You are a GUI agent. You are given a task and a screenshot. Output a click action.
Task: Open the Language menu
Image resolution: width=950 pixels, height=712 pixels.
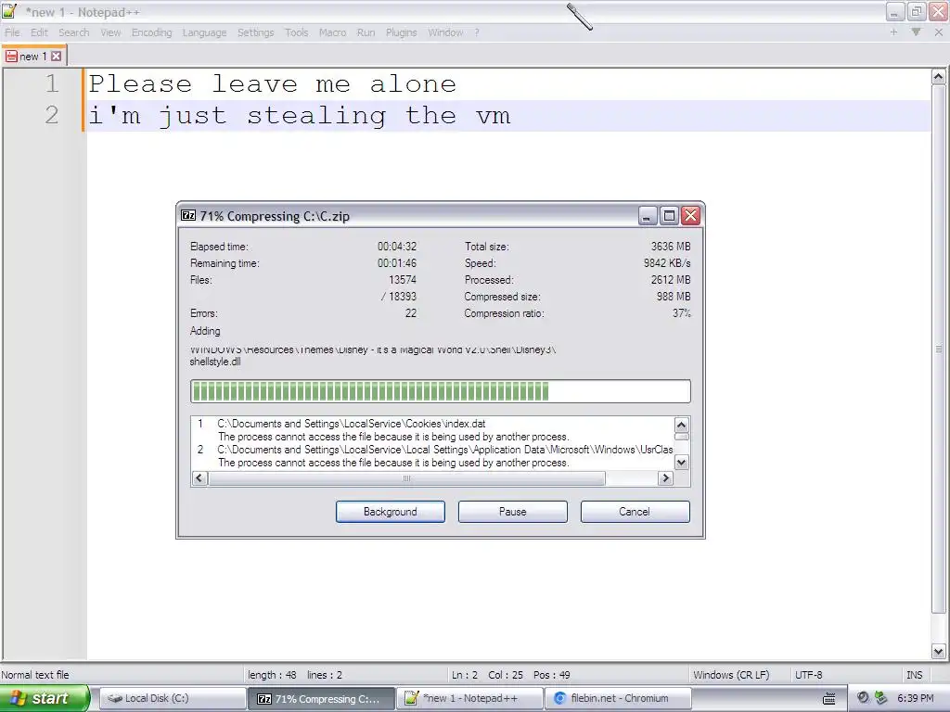click(x=204, y=32)
